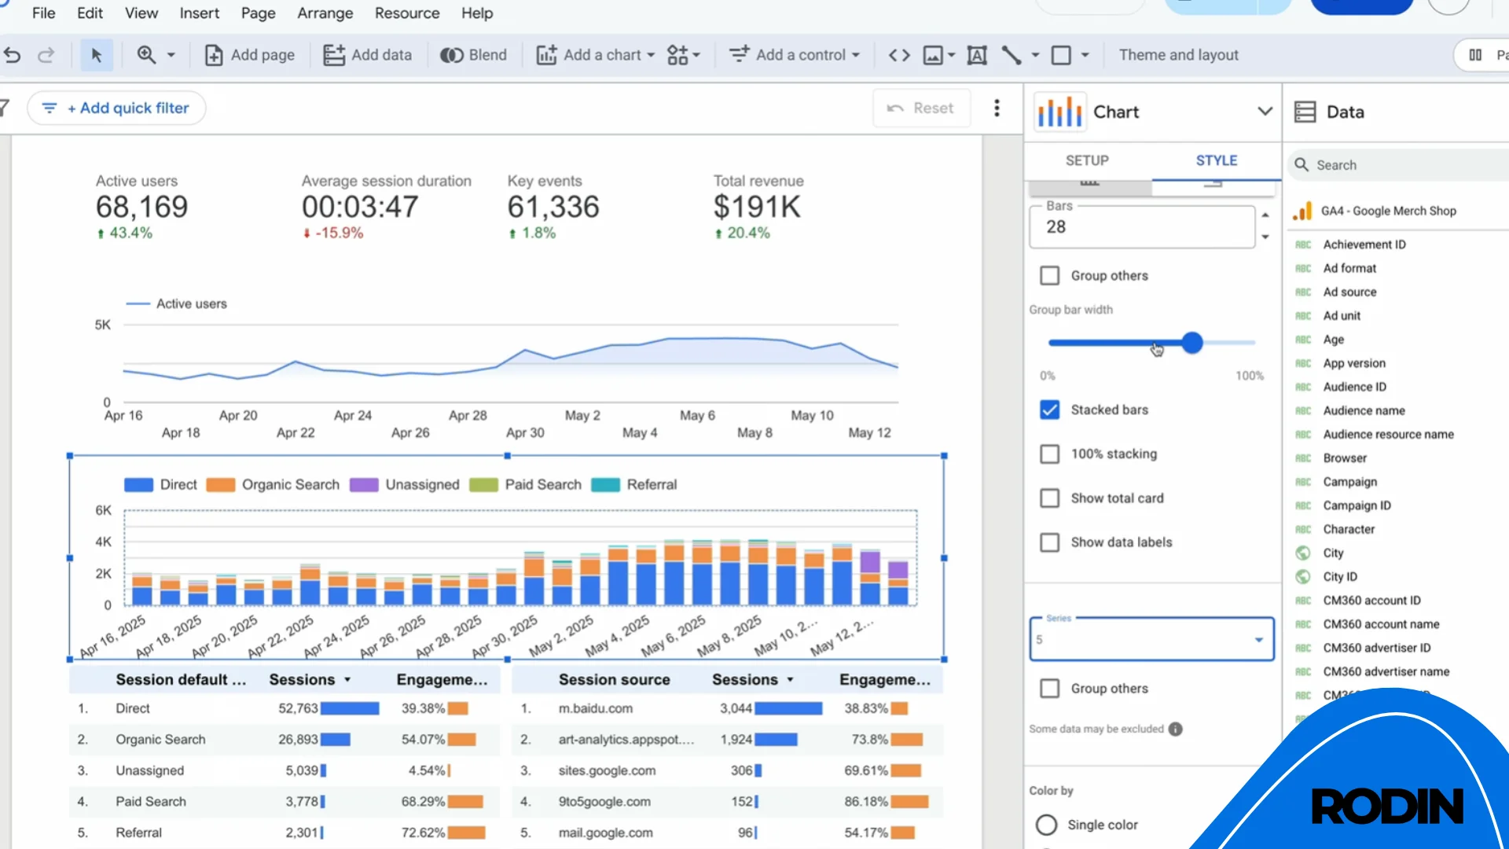Click the Add quick filter button
The width and height of the screenshot is (1509, 849).
pos(116,108)
